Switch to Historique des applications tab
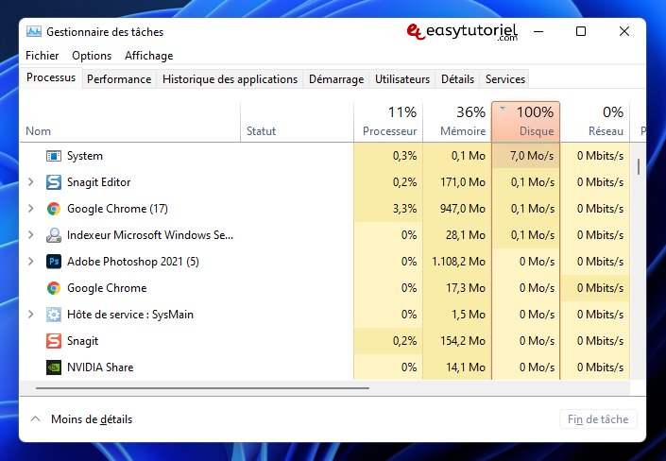 point(230,79)
